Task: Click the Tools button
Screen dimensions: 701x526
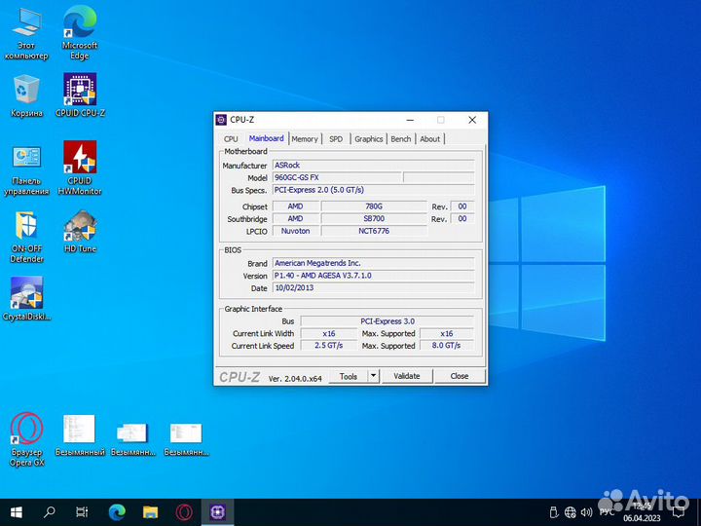Action: point(349,376)
